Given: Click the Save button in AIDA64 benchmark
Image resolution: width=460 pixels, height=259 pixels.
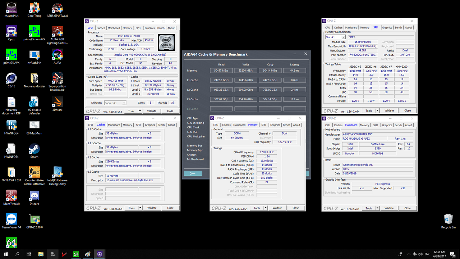Looking at the screenshot, I should click(x=193, y=173).
